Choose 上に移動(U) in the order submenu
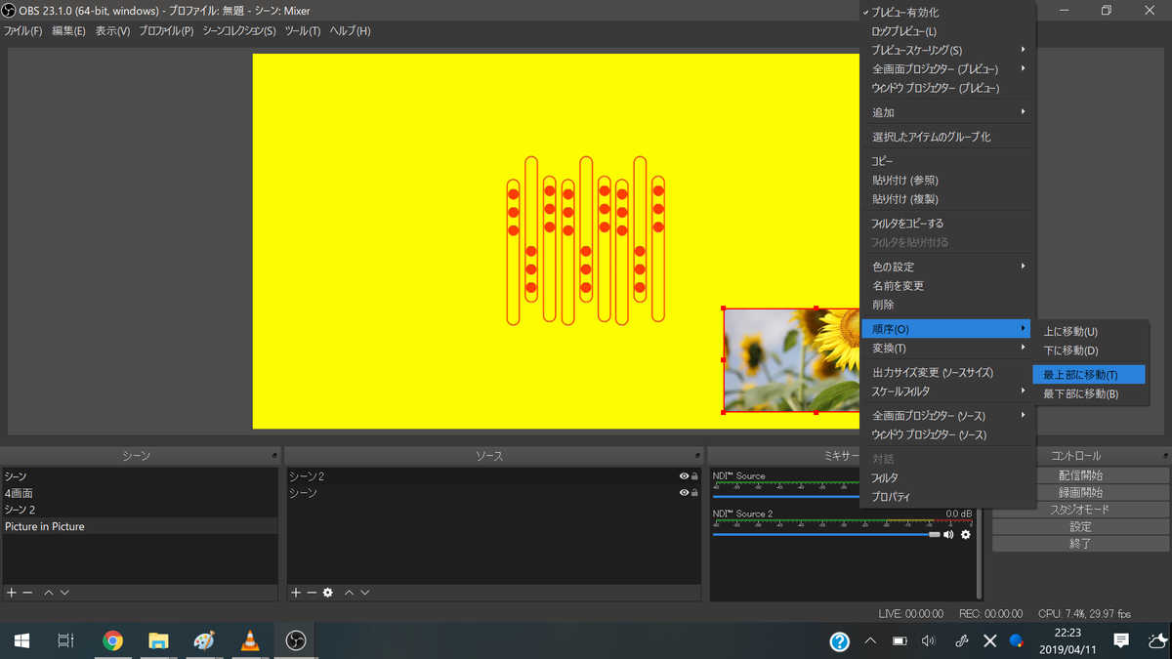The width and height of the screenshot is (1172, 659). click(1089, 332)
